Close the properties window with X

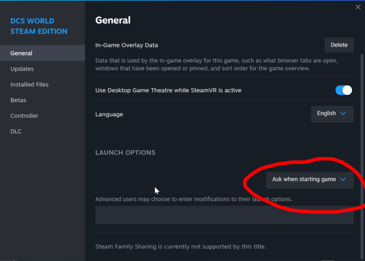(358, 7)
